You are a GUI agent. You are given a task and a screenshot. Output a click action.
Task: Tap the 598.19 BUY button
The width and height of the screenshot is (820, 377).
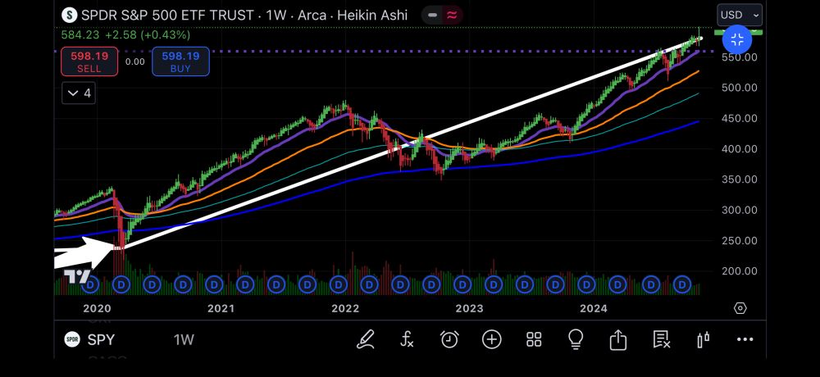click(180, 61)
